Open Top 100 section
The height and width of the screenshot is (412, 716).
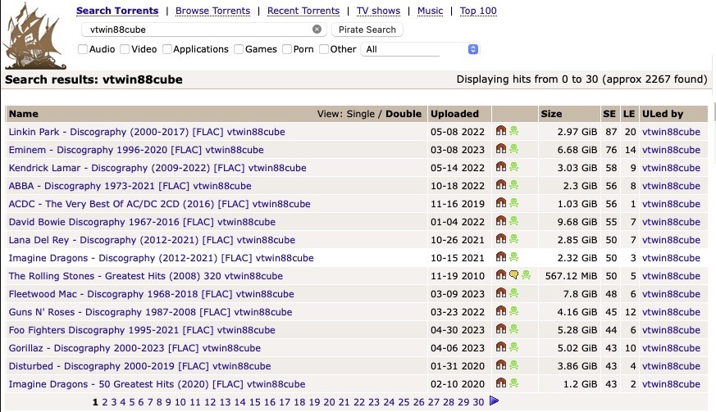(478, 11)
